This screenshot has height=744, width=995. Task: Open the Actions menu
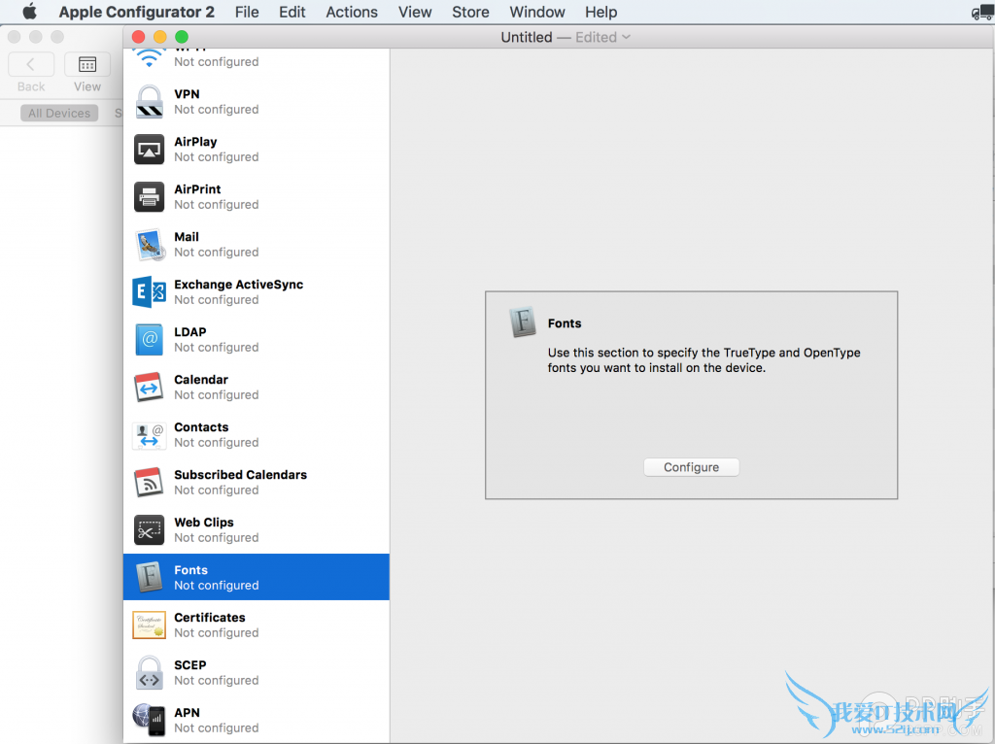coord(352,12)
